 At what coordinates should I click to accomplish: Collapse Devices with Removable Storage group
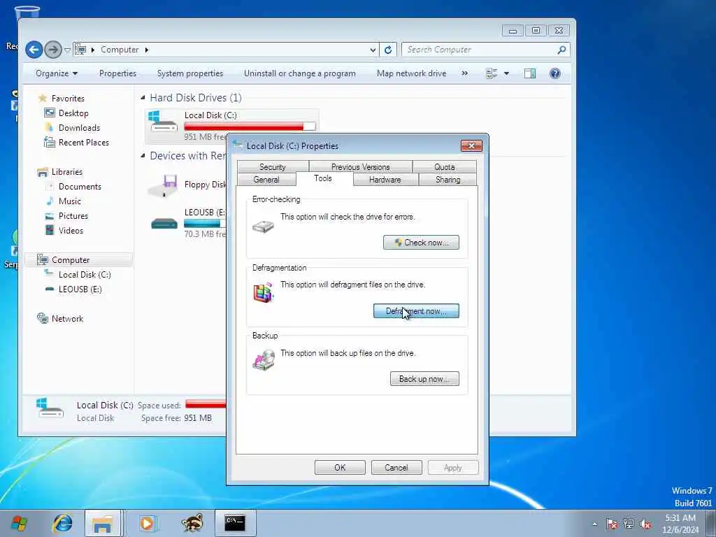143,156
